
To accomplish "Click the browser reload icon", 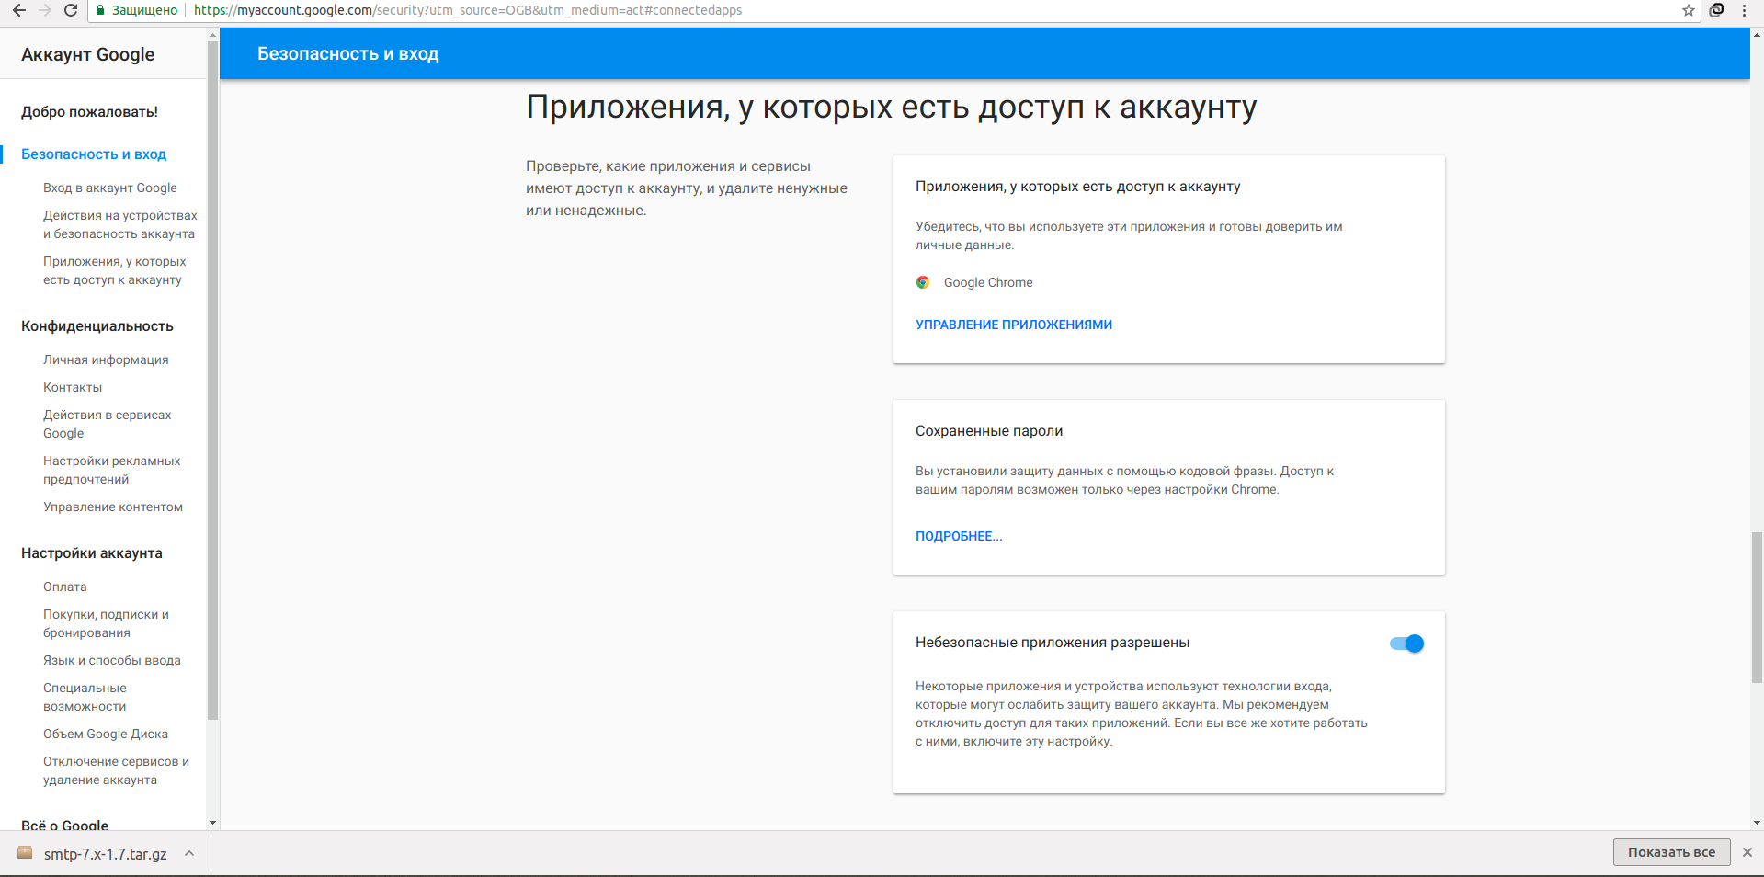I will [71, 10].
